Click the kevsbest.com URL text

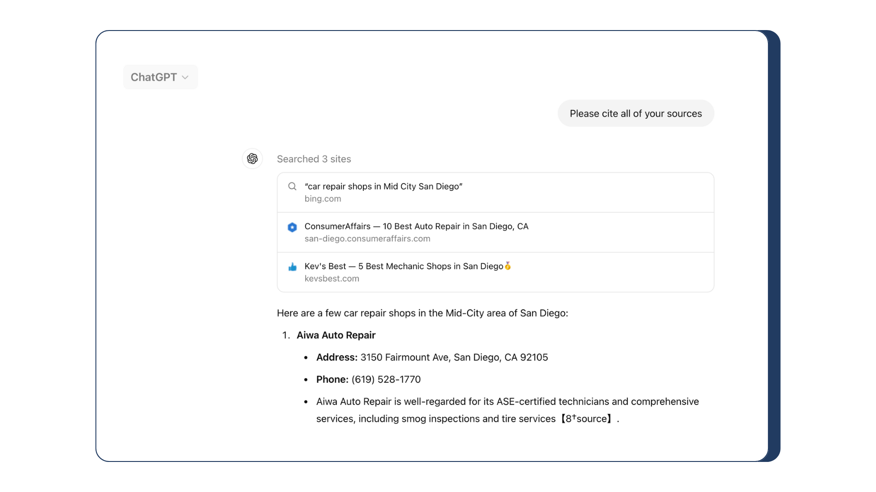[332, 278]
